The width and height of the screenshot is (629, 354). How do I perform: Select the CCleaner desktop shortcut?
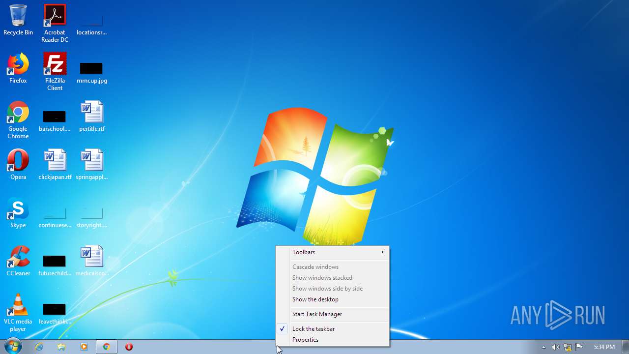[18, 261]
